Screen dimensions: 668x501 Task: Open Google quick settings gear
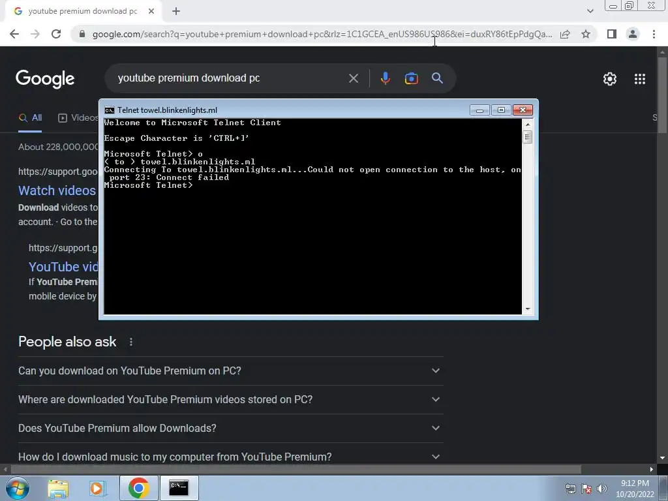point(610,79)
